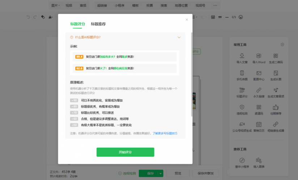Switch to the 标题推荐 tab
The width and height of the screenshot is (298, 180).
point(98,24)
